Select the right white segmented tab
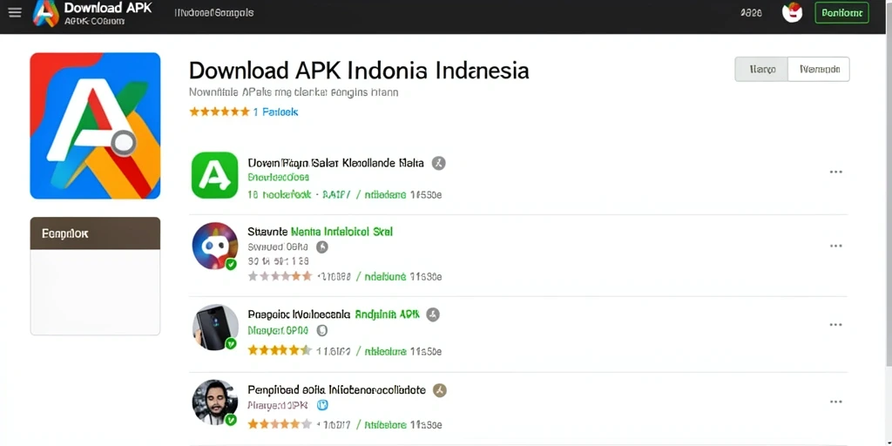 819,70
